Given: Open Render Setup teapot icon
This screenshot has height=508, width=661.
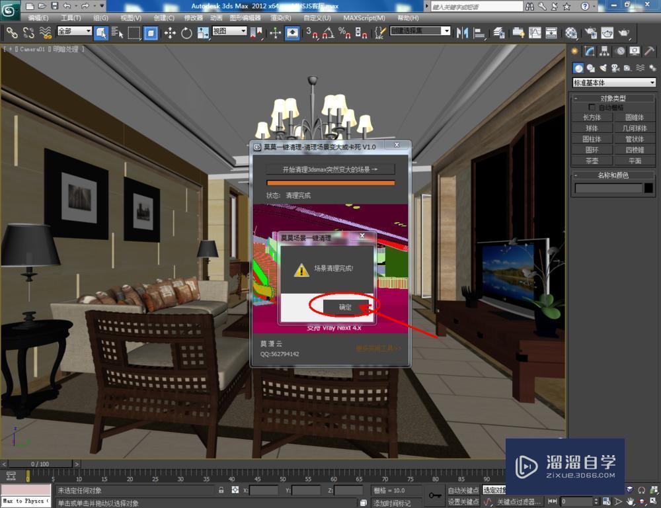Looking at the screenshot, I should pos(590,32).
